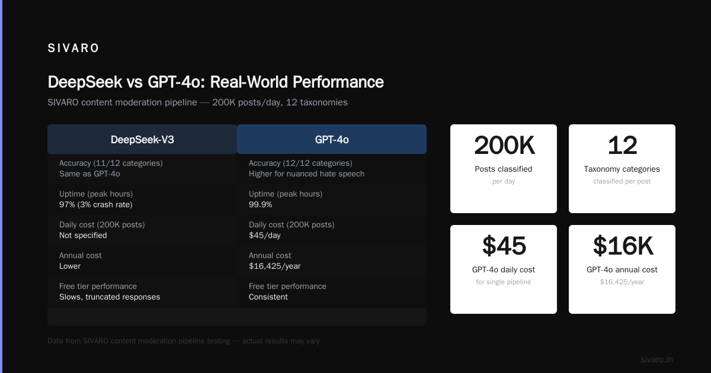
Task: Click 'Taxonomy categories' label
Action: (x=622, y=169)
